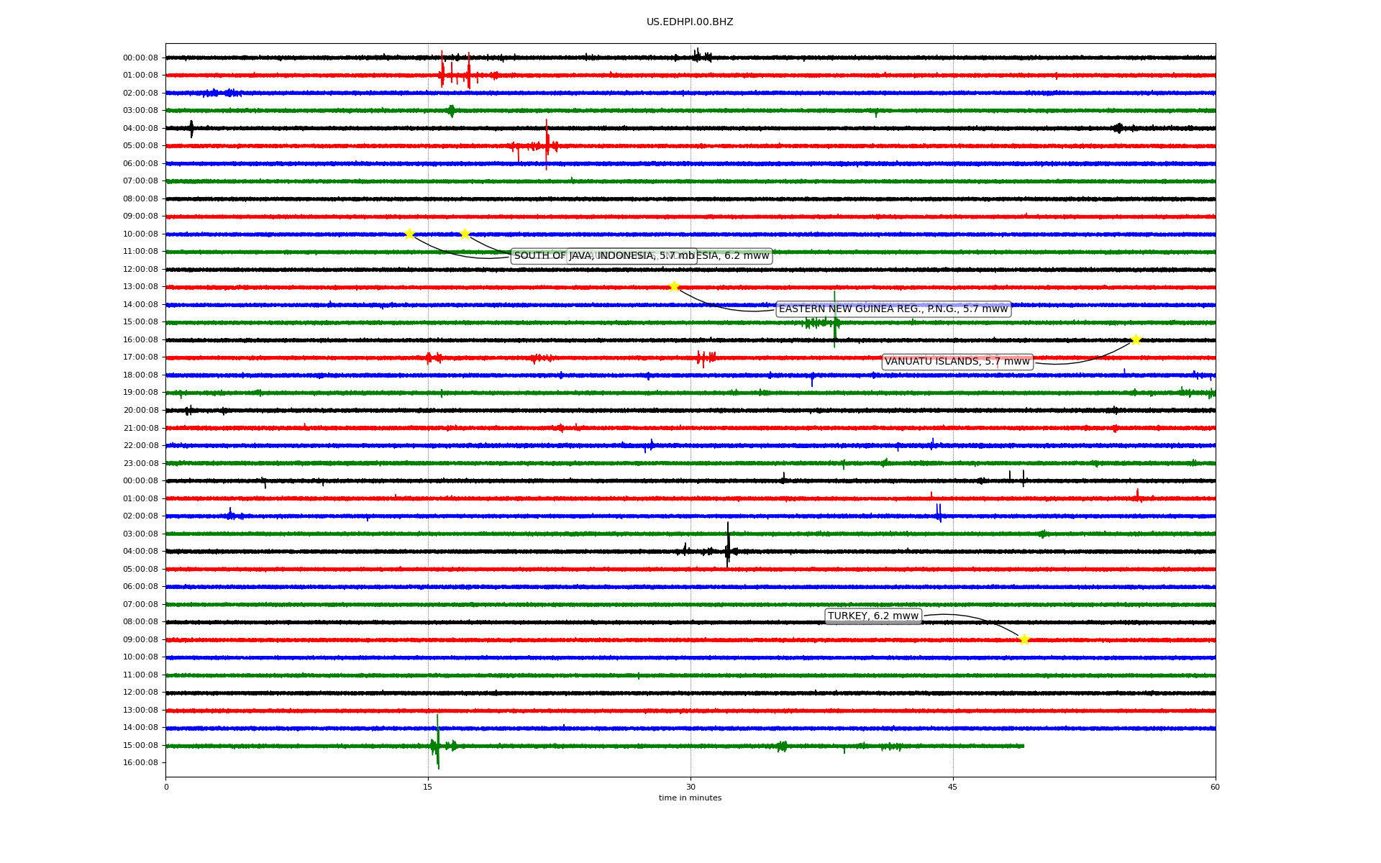The image size is (1381, 863).
Task: Click the TURKEY, 6.2 mww annotation label
Action: (x=873, y=616)
